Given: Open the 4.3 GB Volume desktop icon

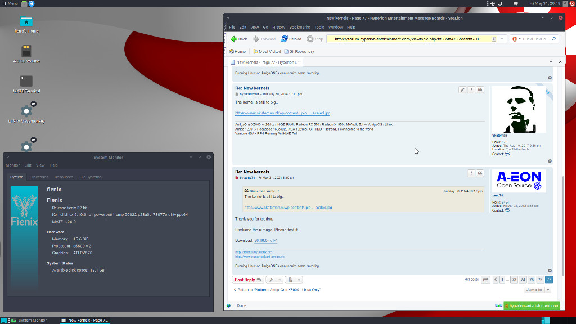Looking at the screenshot, I should [x=26, y=54].
